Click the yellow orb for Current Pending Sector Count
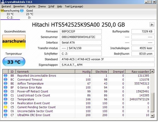Screen dimensions: 158x122 (5, 107)
